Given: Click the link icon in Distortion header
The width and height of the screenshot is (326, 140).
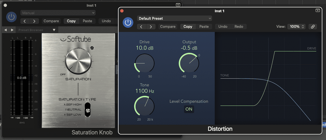Looking at the screenshot, I should pos(313,26).
